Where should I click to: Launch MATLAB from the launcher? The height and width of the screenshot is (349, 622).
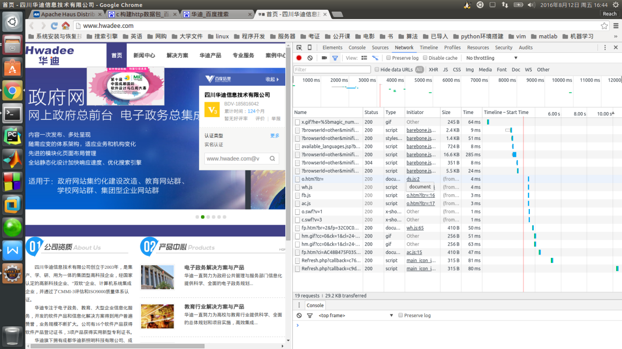coord(12,159)
